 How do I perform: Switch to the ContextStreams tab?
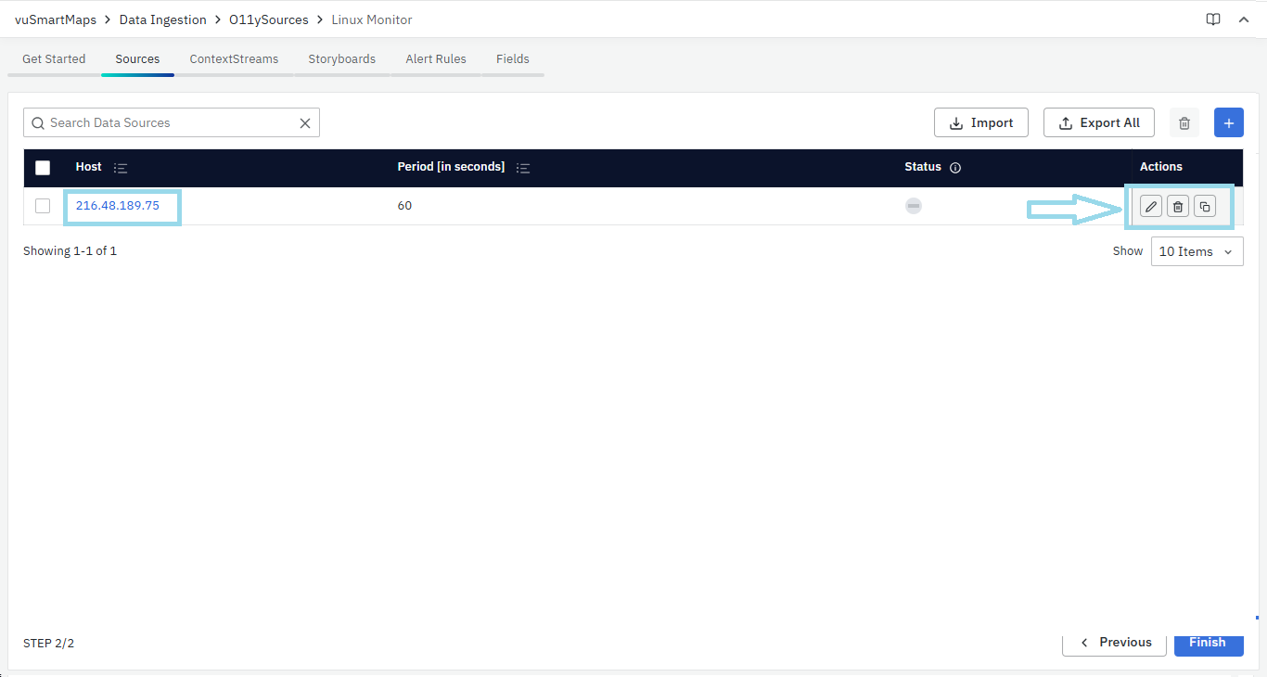point(234,58)
